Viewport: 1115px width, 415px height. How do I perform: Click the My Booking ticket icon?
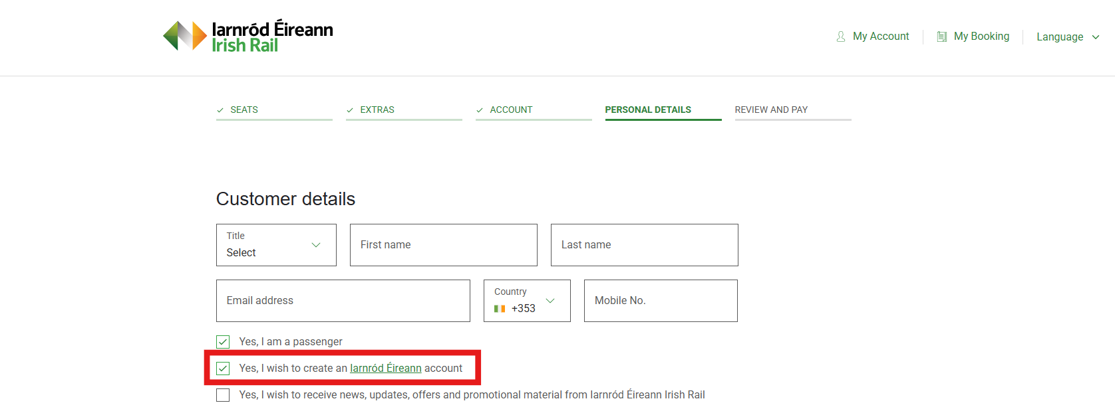click(941, 37)
